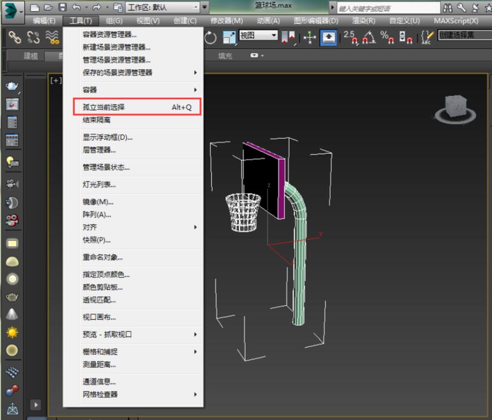Click the teapot render icon in left sidebar
Screen dimensions: 492x420
[12, 87]
